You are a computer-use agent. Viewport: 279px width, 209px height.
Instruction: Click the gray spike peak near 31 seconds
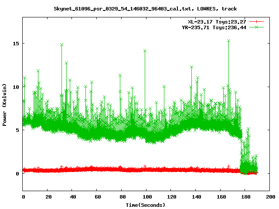click(61, 44)
